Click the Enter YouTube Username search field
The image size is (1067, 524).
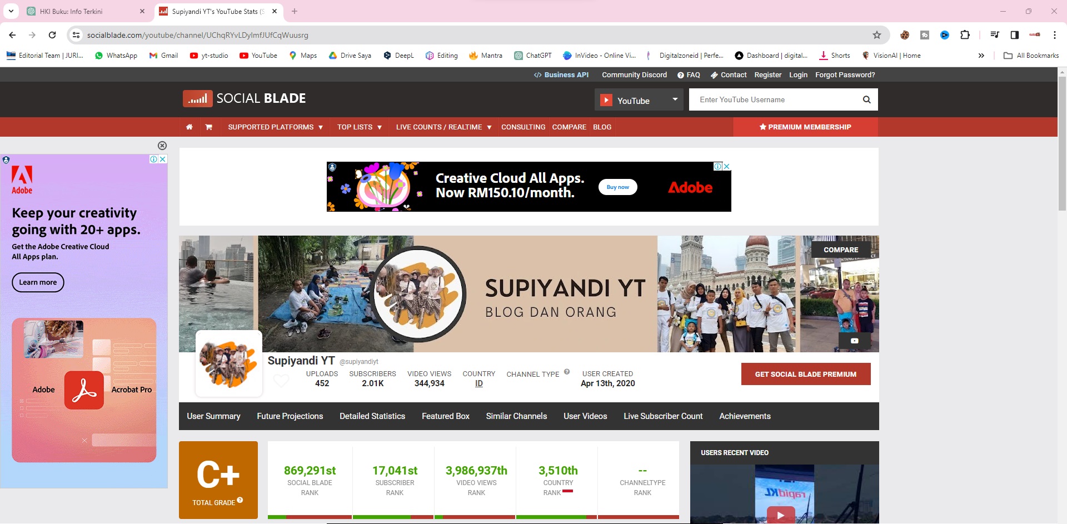(x=772, y=100)
